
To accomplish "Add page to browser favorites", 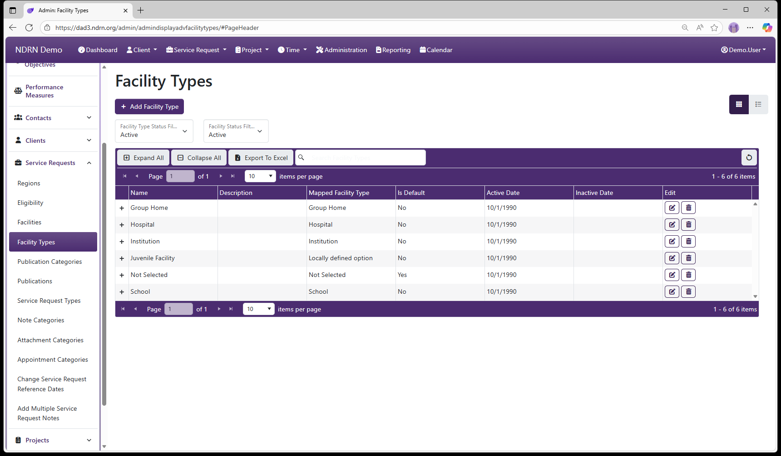I will (x=714, y=28).
